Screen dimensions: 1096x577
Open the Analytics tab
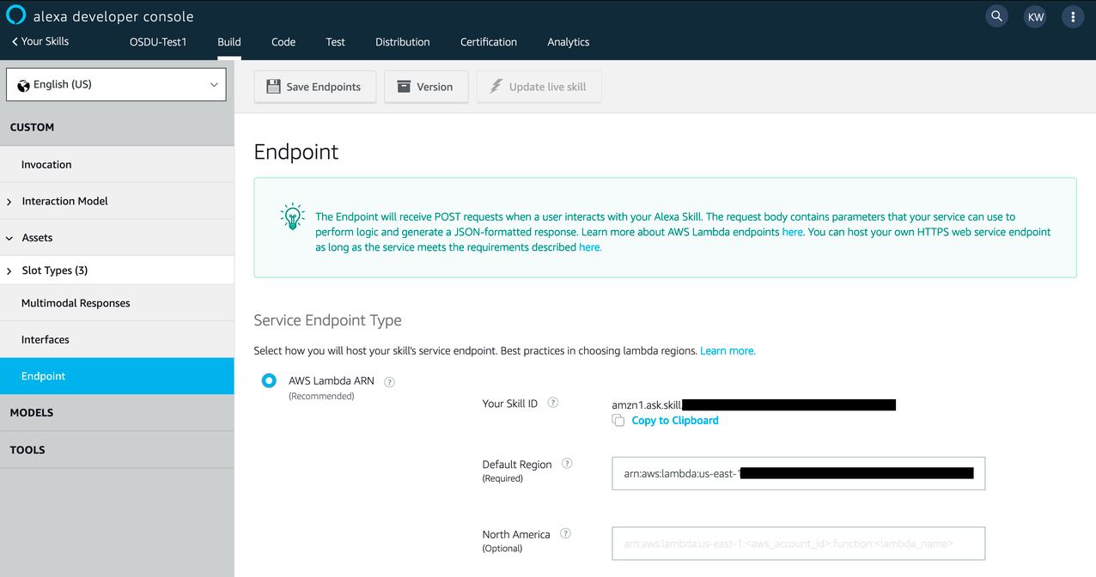pyautogui.click(x=569, y=42)
